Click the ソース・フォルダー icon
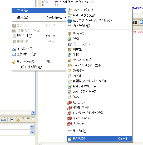 (x=70, y=60)
